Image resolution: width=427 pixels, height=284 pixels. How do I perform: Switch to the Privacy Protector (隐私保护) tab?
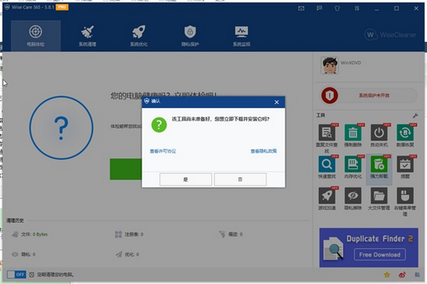point(190,36)
